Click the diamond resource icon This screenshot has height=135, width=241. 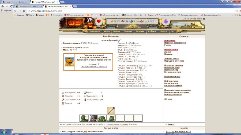click(x=151, y=21)
